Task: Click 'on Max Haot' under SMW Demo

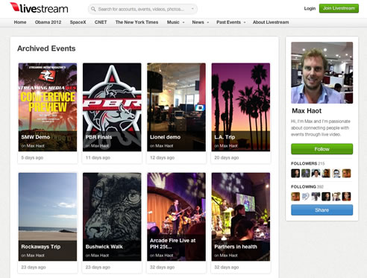Action: tap(33, 146)
